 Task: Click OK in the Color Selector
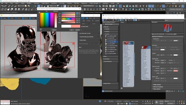(72, 30)
